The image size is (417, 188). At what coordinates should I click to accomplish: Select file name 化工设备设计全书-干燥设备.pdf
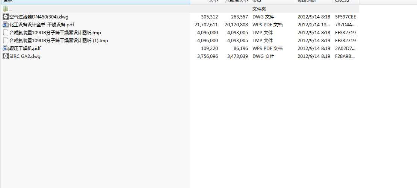[x=42, y=25]
